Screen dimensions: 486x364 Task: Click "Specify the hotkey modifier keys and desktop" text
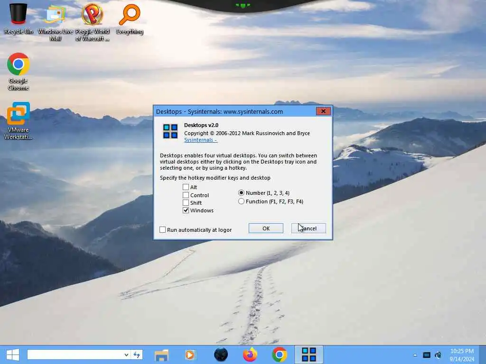pyautogui.click(x=215, y=178)
